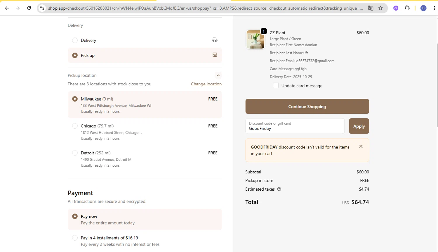Show estimated taxes help tooltip
438x252 pixels.
[x=279, y=189]
